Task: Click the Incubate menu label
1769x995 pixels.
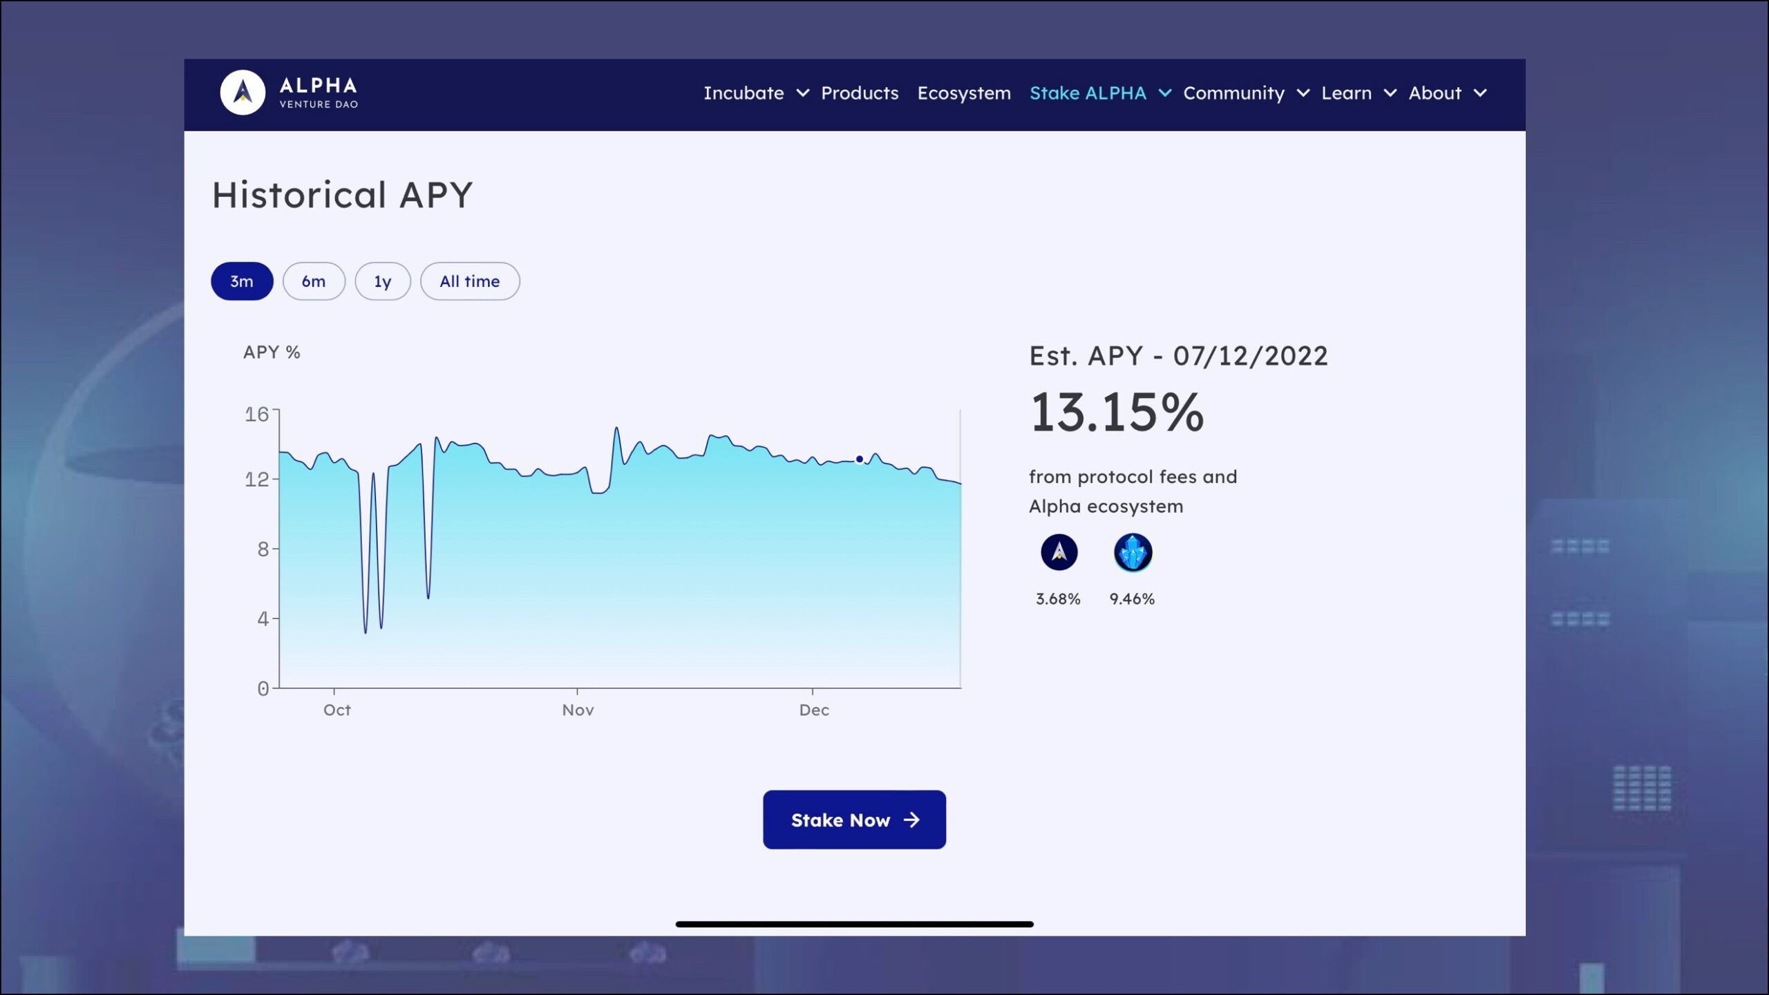Action: coord(744,93)
